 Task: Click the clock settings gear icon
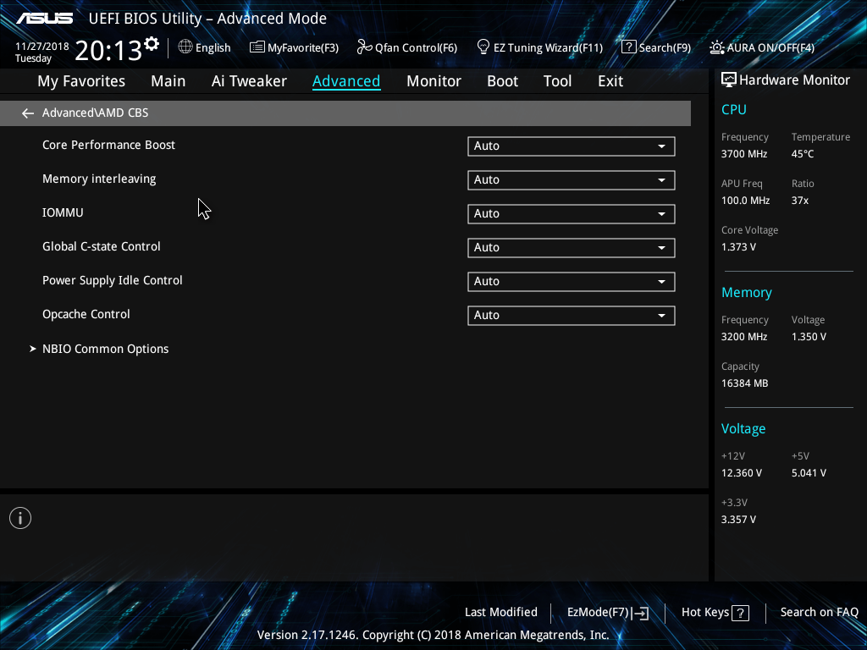click(152, 44)
